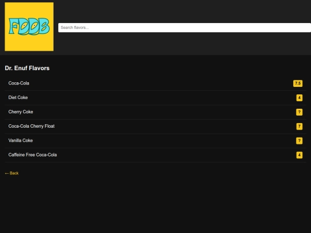Focus the Search flavors input field
311x233 pixels.
[184, 28]
